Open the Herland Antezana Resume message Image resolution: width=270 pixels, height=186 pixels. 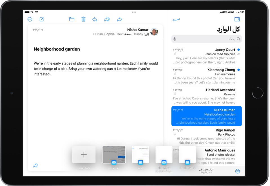point(206,96)
